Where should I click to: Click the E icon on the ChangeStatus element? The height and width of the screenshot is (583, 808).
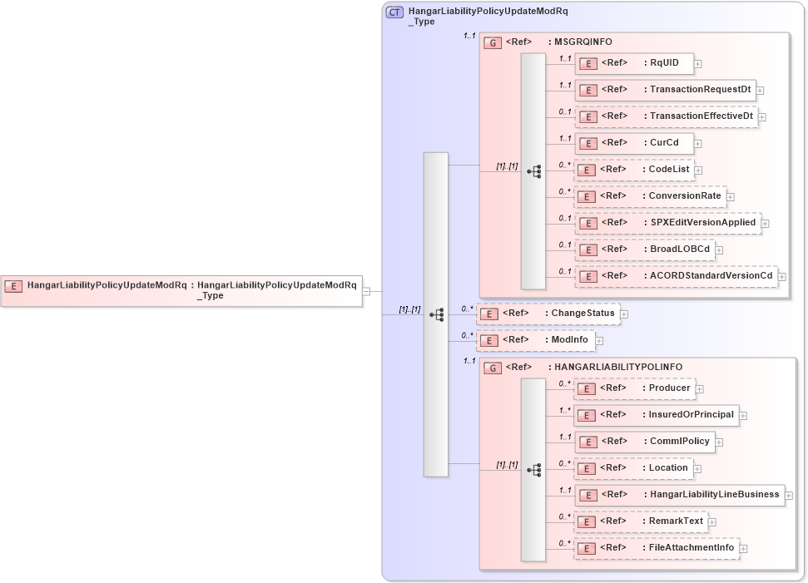(488, 314)
